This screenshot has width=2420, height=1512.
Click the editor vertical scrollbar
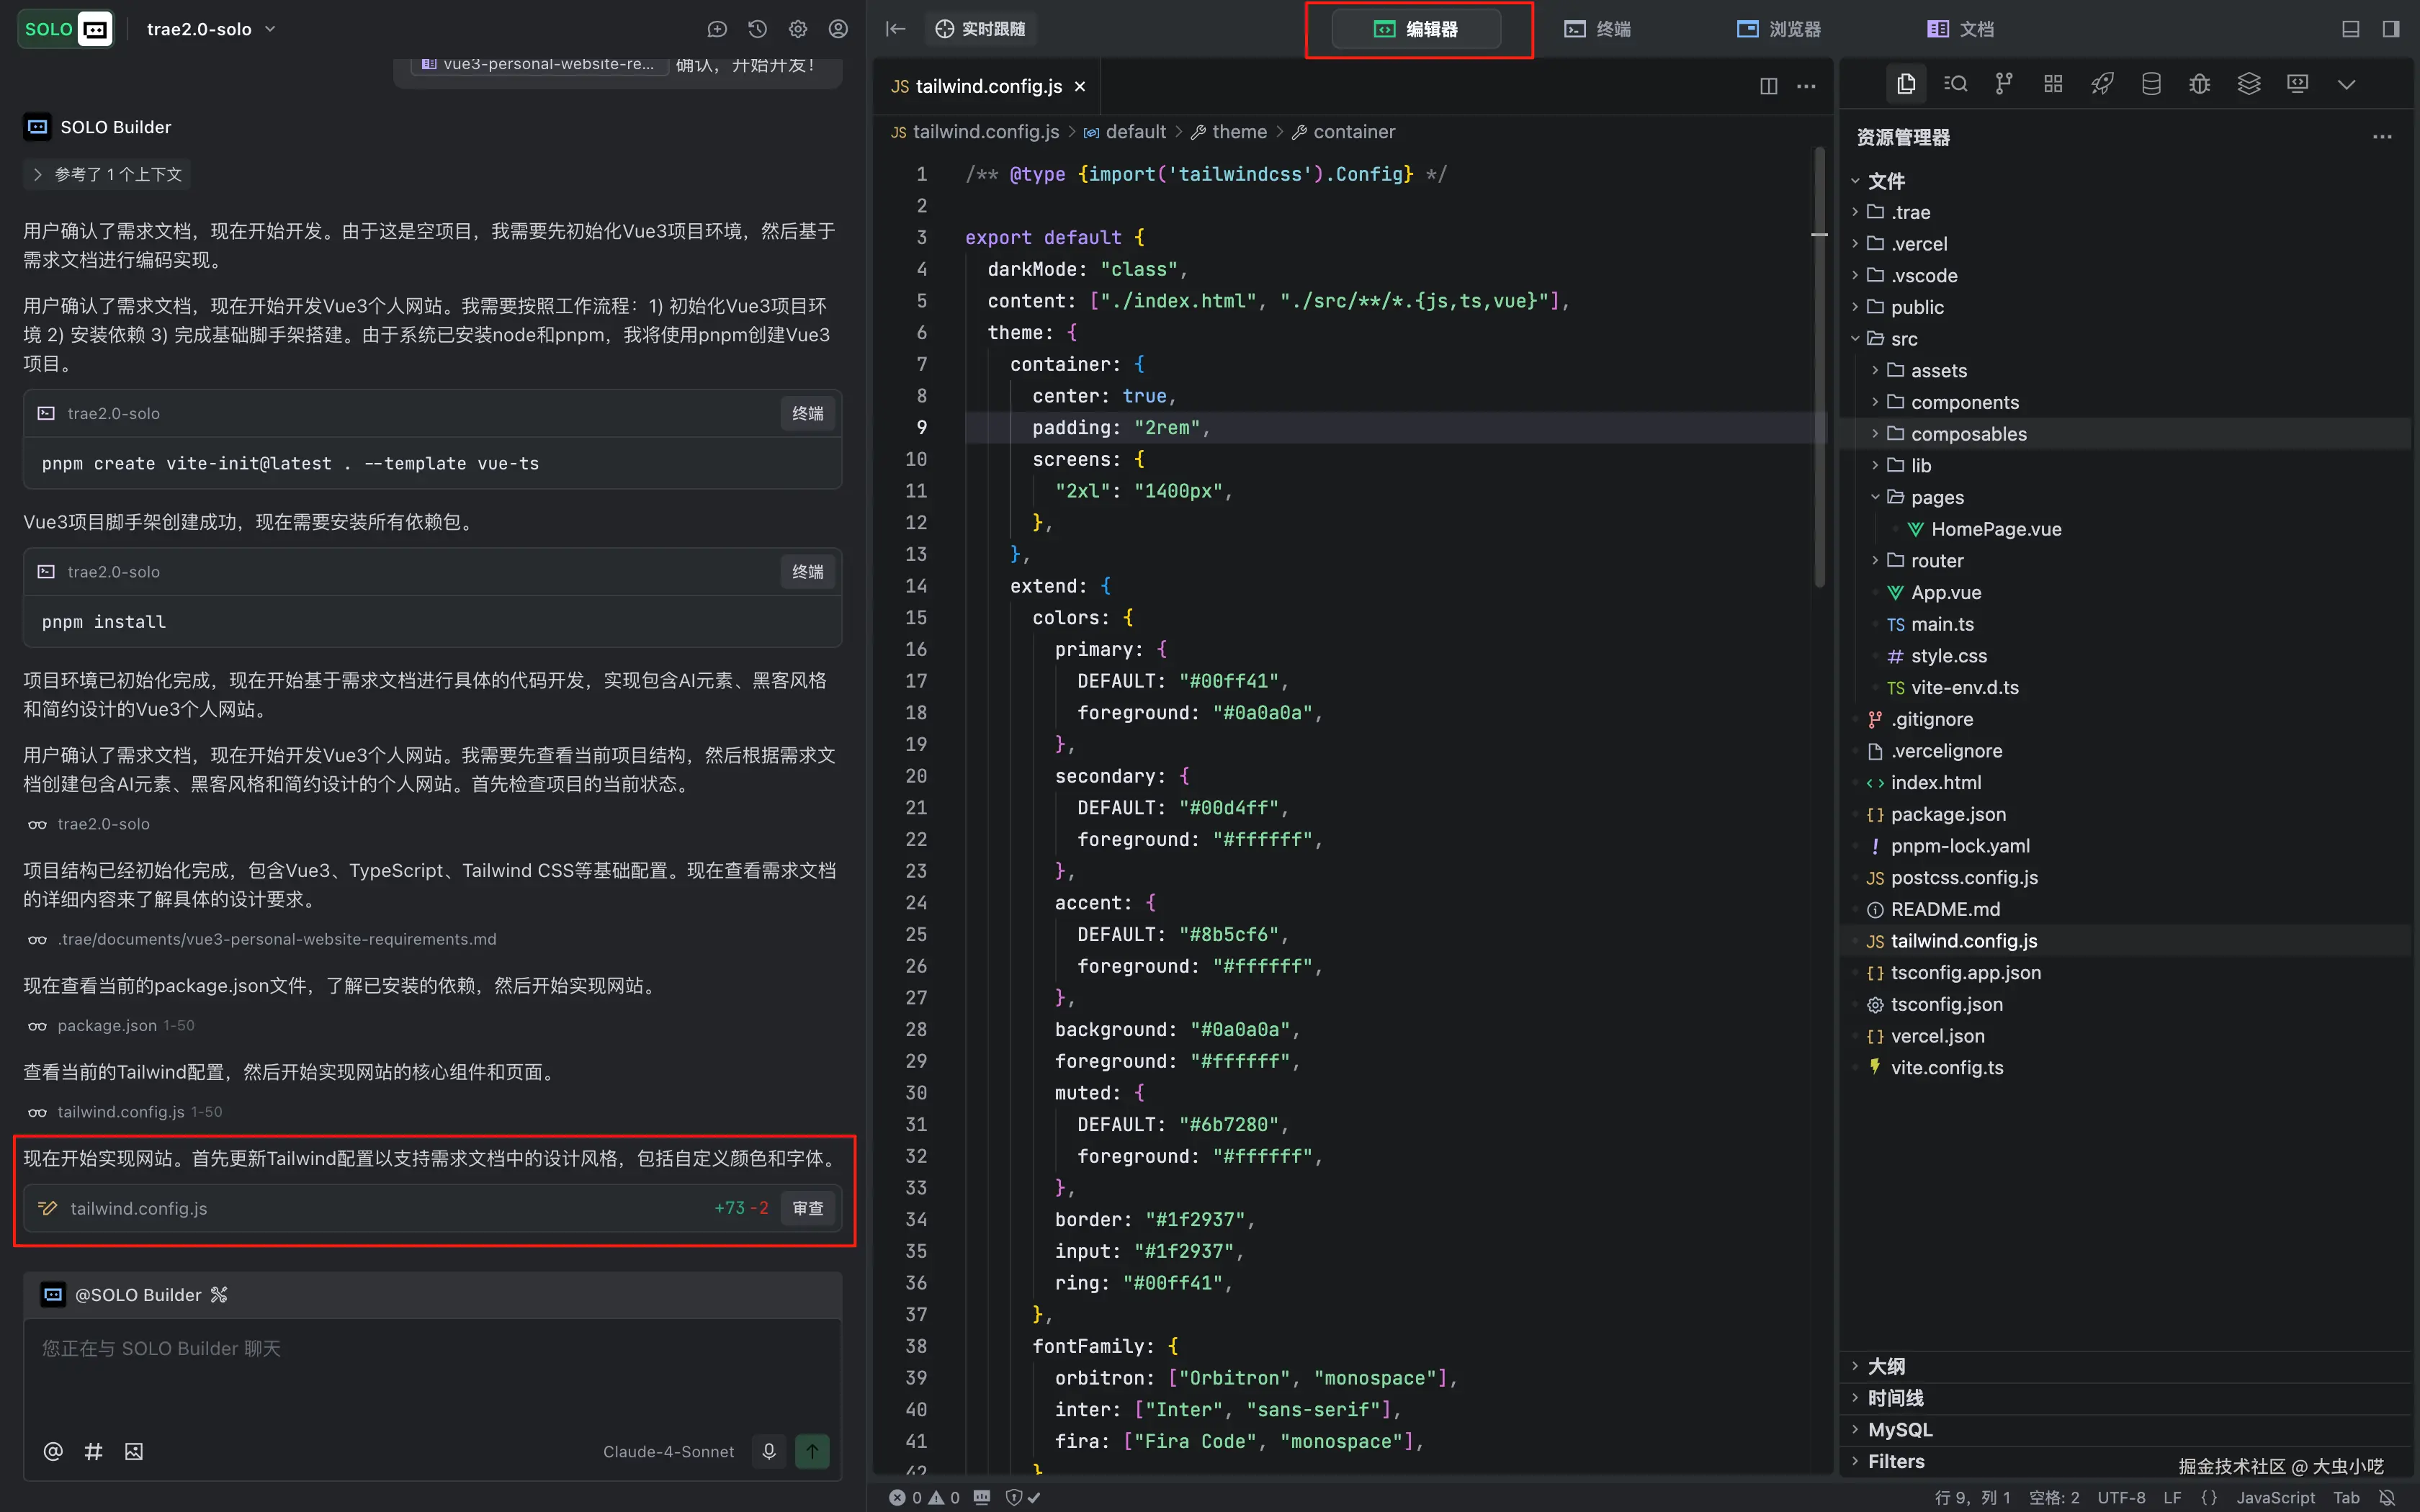(1819, 370)
